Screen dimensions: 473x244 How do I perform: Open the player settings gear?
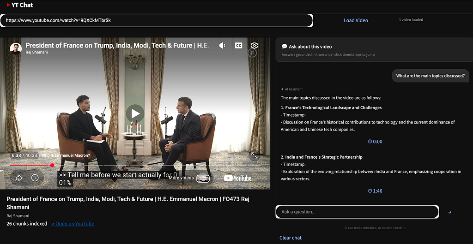[x=255, y=46]
